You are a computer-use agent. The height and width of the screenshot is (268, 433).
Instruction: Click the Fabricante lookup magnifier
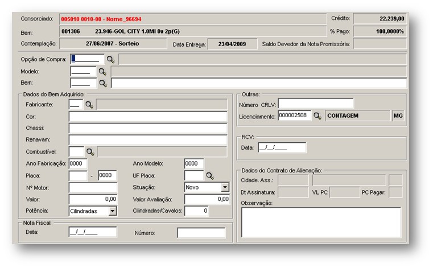[x=89, y=105]
